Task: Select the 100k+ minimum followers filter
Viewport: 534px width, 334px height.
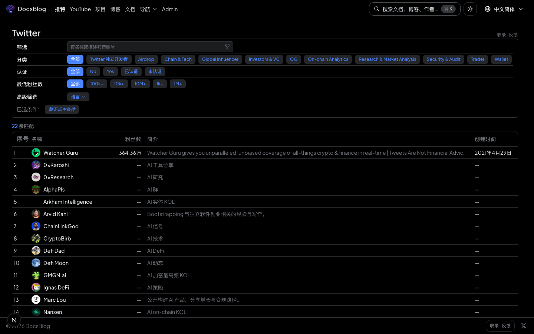Action: (x=96, y=84)
